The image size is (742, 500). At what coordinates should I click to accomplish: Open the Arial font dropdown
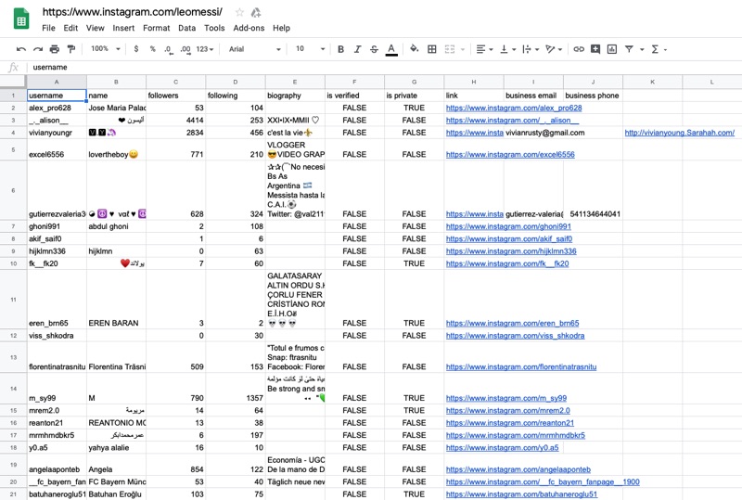pyautogui.click(x=254, y=49)
